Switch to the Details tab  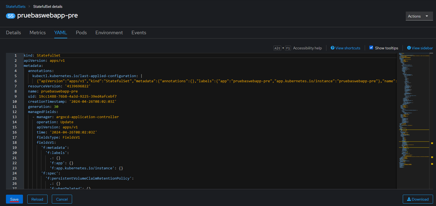coord(13,33)
